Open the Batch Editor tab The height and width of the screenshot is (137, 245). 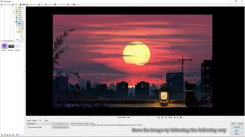point(32,5)
